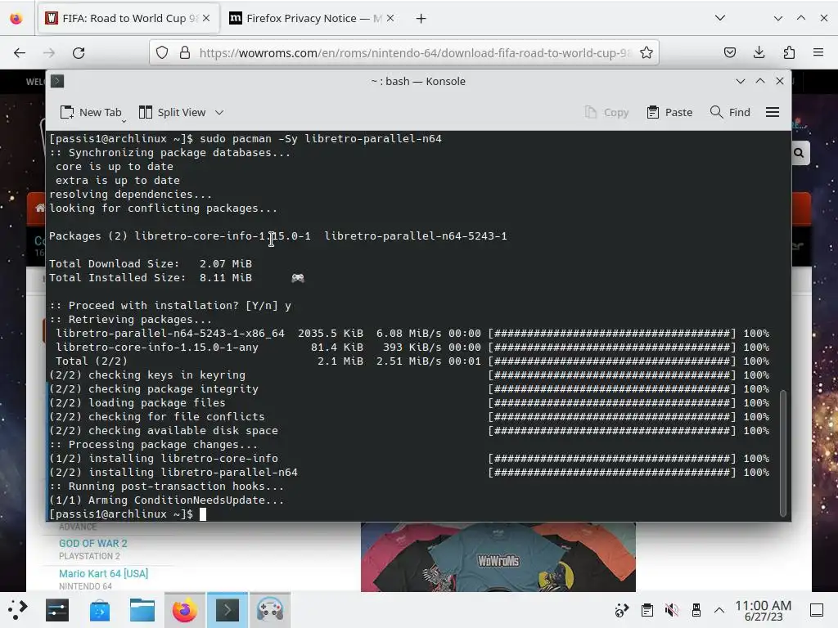The width and height of the screenshot is (838, 628).
Task: Expand hidden system tray icons
Action: (x=719, y=610)
